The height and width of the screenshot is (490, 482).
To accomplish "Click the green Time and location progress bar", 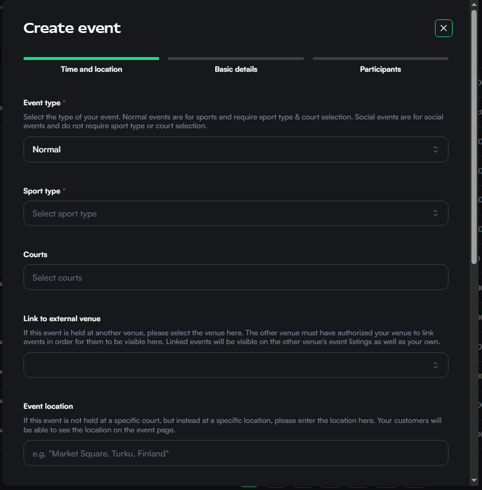I will click(x=91, y=59).
